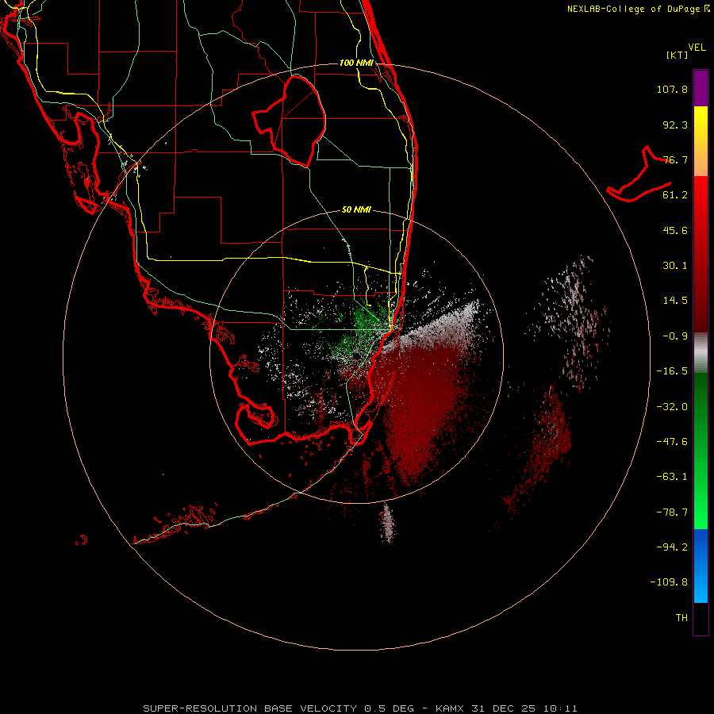Click the -94.2 velocity scale value
Screen dimensions: 714x714
point(672,547)
